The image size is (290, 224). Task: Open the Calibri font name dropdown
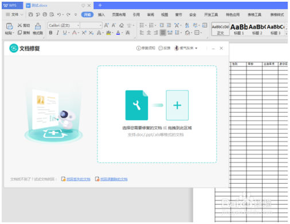(x=78, y=25)
